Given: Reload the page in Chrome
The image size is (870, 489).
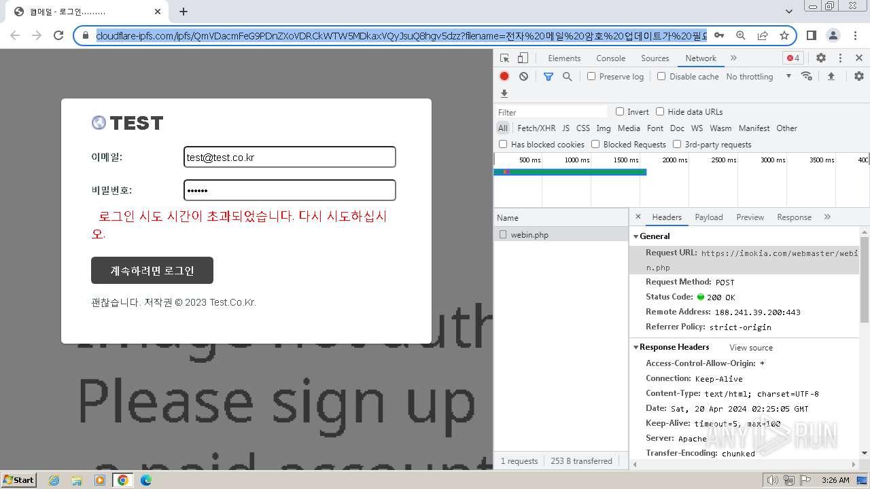Looking at the screenshot, I should 58,35.
